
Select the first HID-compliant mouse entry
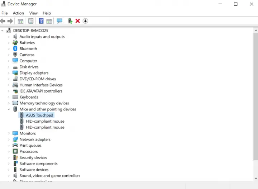(x=45, y=121)
